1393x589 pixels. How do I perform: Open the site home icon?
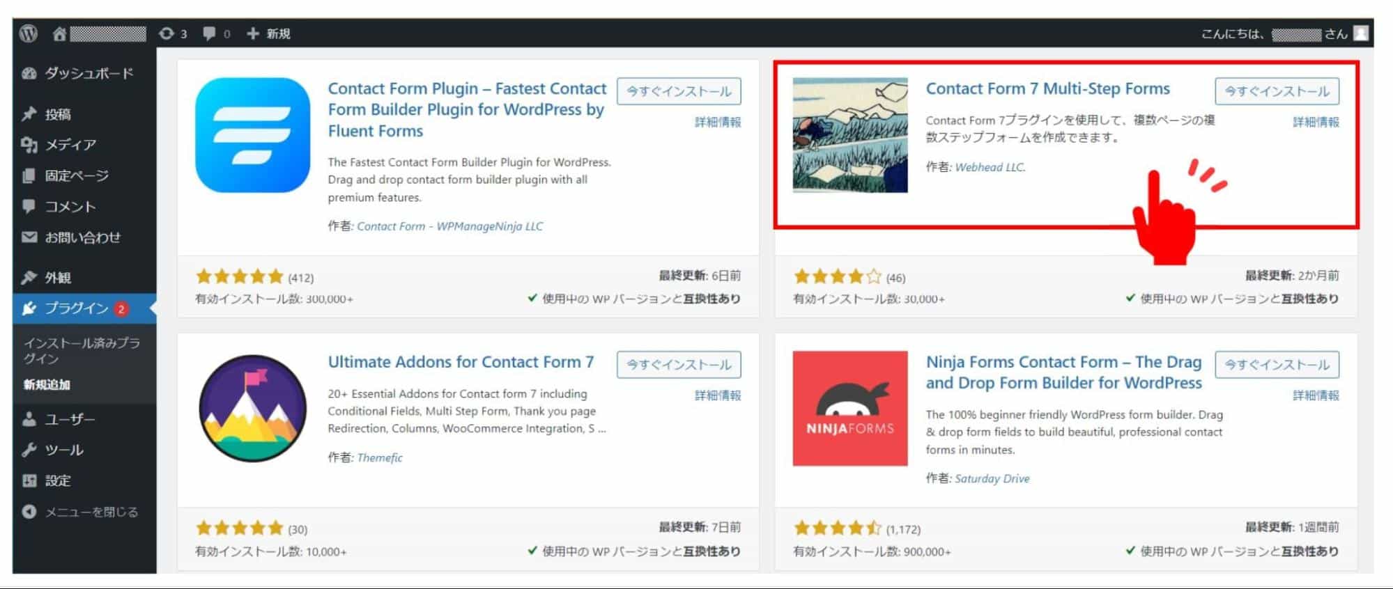tap(59, 33)
